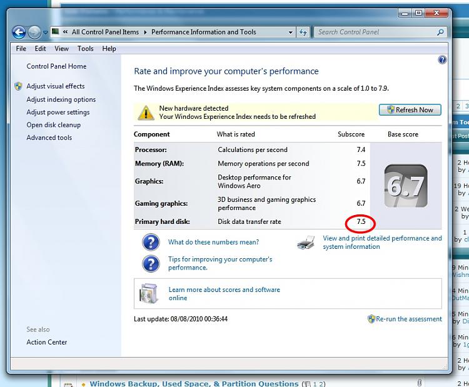Click Memory (RAM) subscore value
This screenshot has width=469, height=387.
point(361,163)
